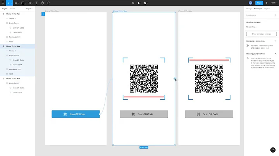Click the flow starting point play badge

point(43,14)
